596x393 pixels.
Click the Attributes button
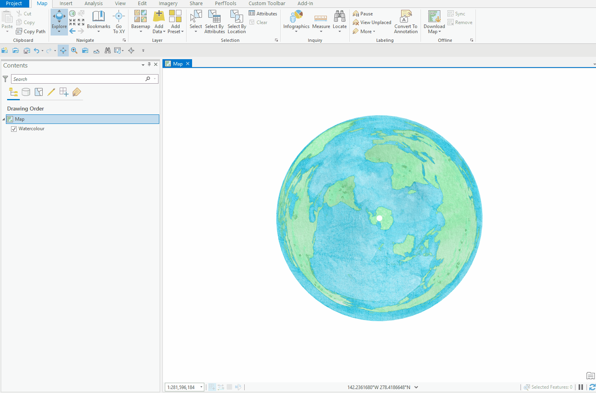pos(263,14)
